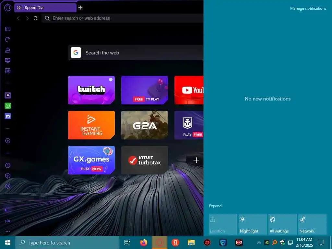Open GX Corner gamepad icon in sidebar
This screenshot has height=249, width=332.
[x=8, y=29]
